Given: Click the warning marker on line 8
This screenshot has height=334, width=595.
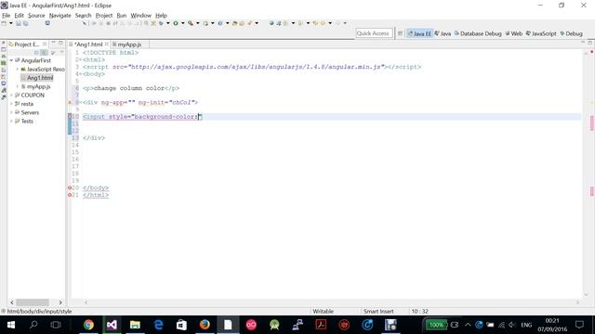Looking at the screenshot, I should [70, 102].
